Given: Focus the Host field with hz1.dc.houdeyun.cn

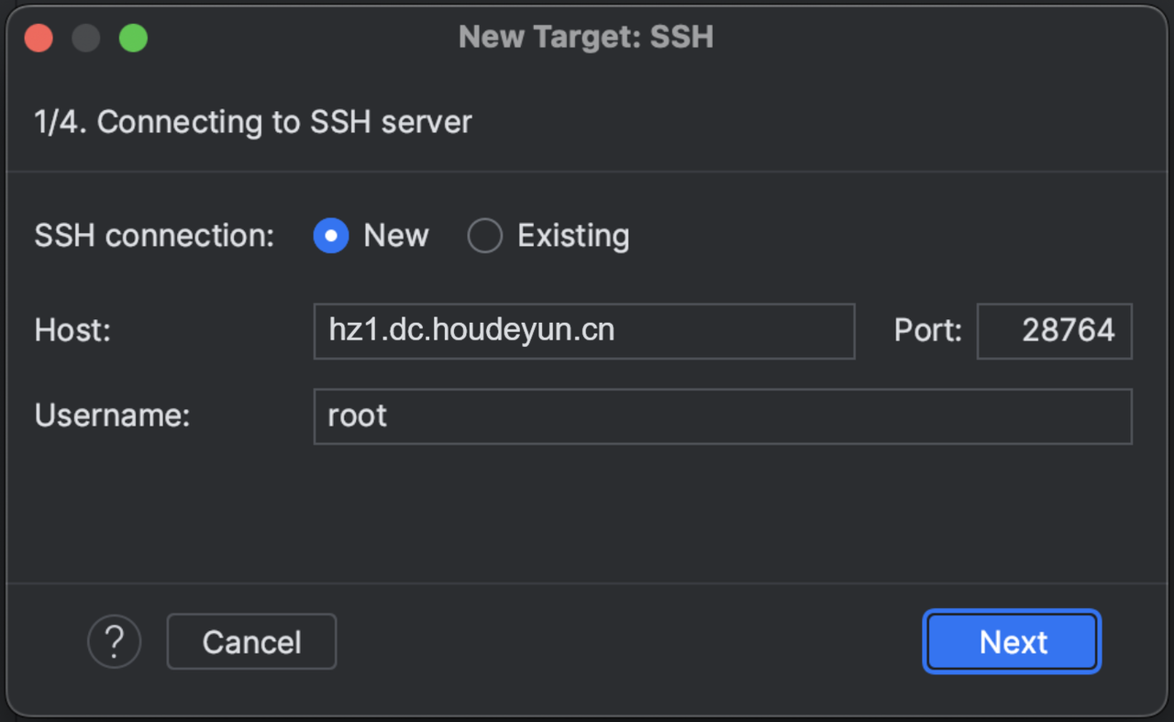Looking at the screenshot, I should (583, 330).
